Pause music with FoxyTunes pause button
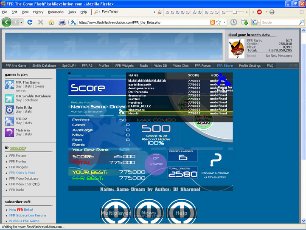 (177, 12)
